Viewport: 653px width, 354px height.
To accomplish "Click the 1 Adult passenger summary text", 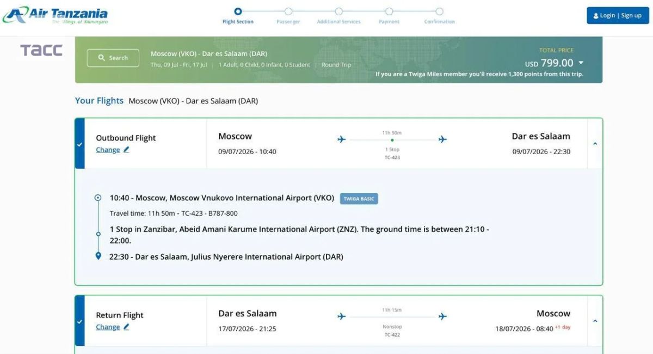I will click(x=264, y=64).
